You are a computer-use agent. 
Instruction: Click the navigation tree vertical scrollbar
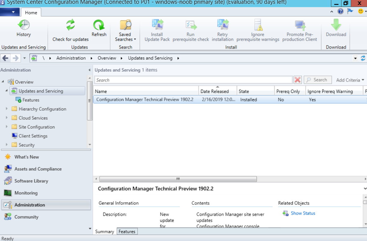(89, 101)
